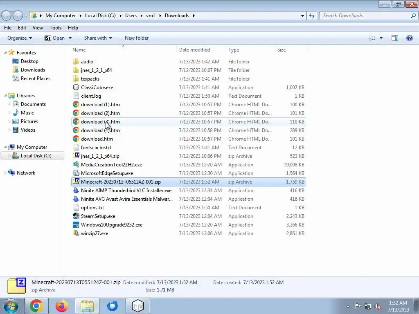This screenshot has height=314, width=419.
Task: Collapse the Libraries group
Action: [5, 96]
